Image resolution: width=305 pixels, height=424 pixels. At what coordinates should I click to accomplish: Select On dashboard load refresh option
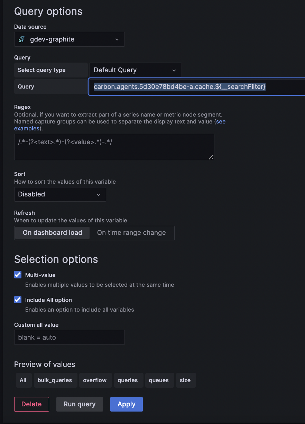[x=52, y=233]
